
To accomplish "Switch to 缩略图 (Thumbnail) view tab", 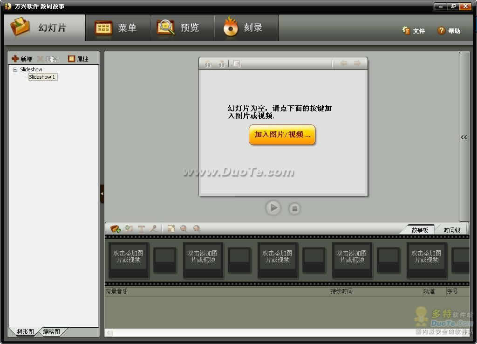I will click(51, 332).
